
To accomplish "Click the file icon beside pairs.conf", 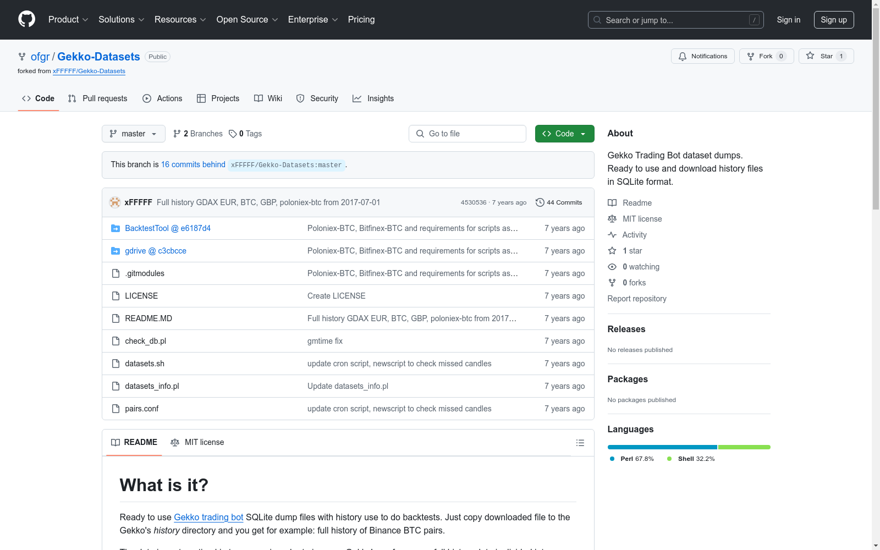I will [116, 409].
